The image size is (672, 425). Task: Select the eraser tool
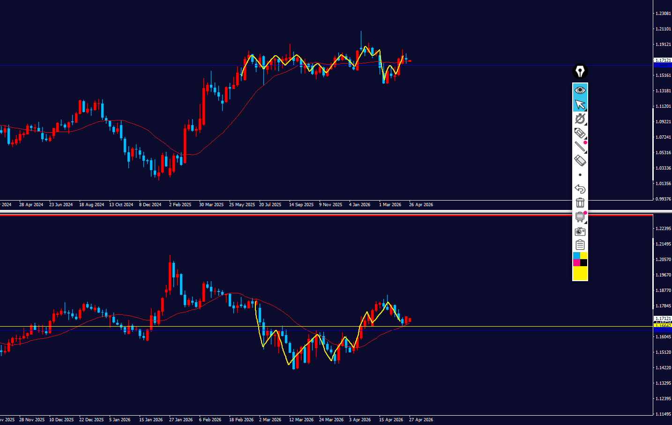pos(580,161)
